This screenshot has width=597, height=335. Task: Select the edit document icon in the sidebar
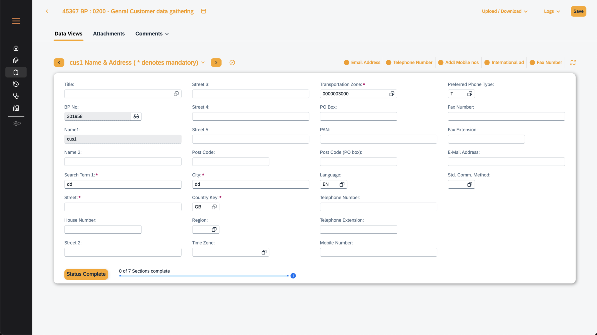[16, 60]
